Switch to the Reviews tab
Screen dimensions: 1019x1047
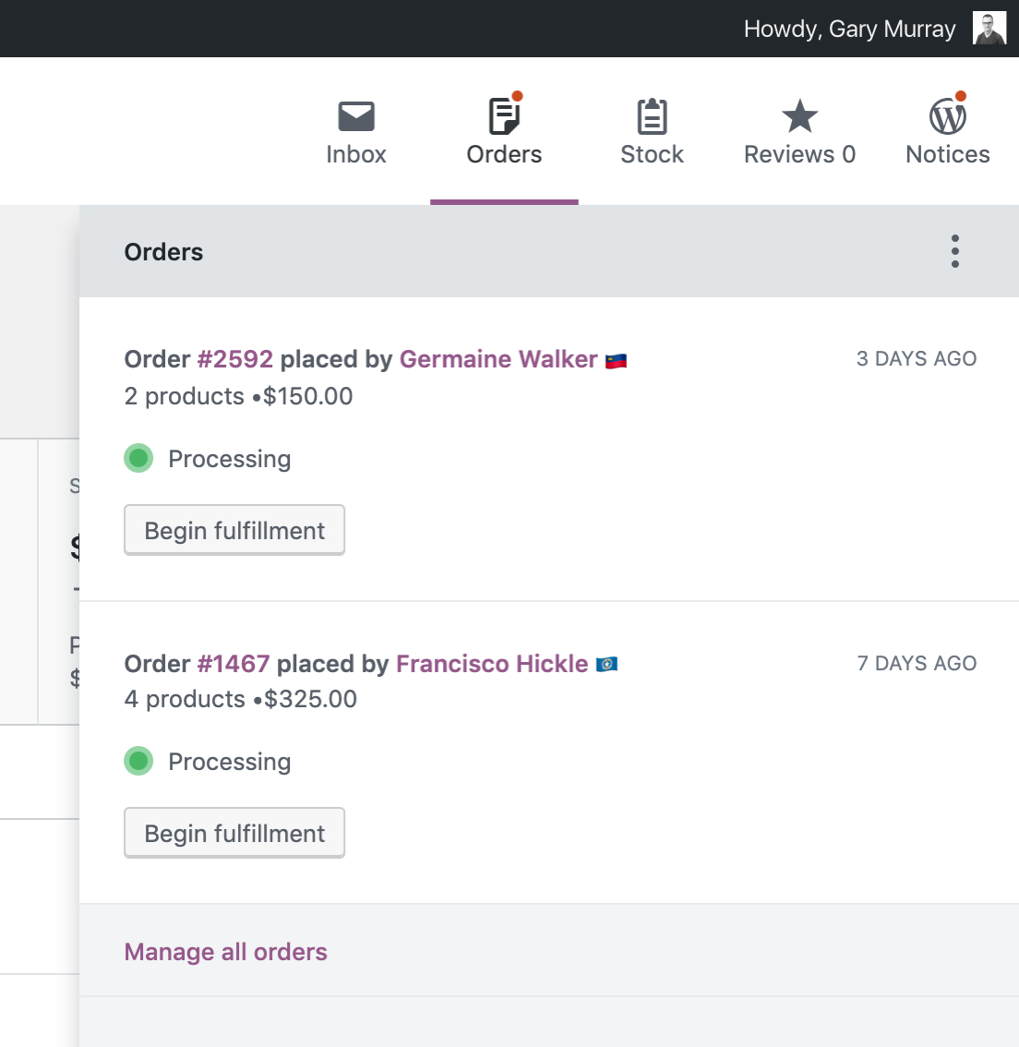tap(797, 134)
